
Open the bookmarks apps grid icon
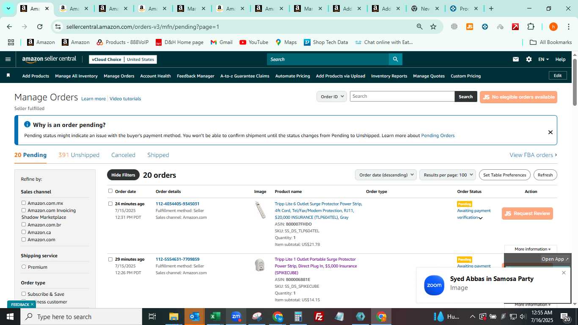pos(11,42)
